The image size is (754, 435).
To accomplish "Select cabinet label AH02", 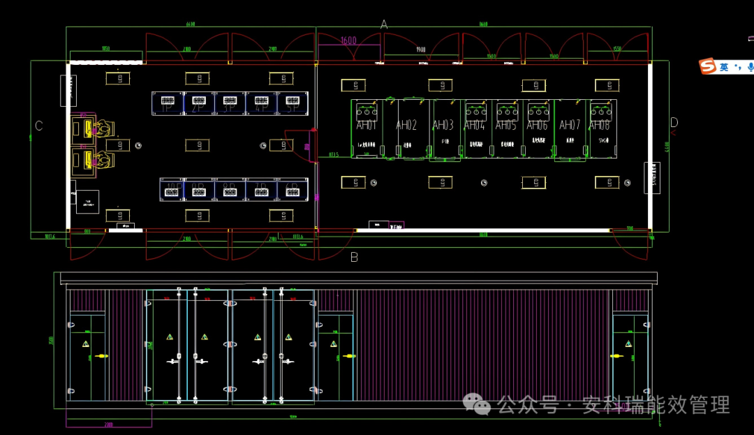I will coord(406,125).
